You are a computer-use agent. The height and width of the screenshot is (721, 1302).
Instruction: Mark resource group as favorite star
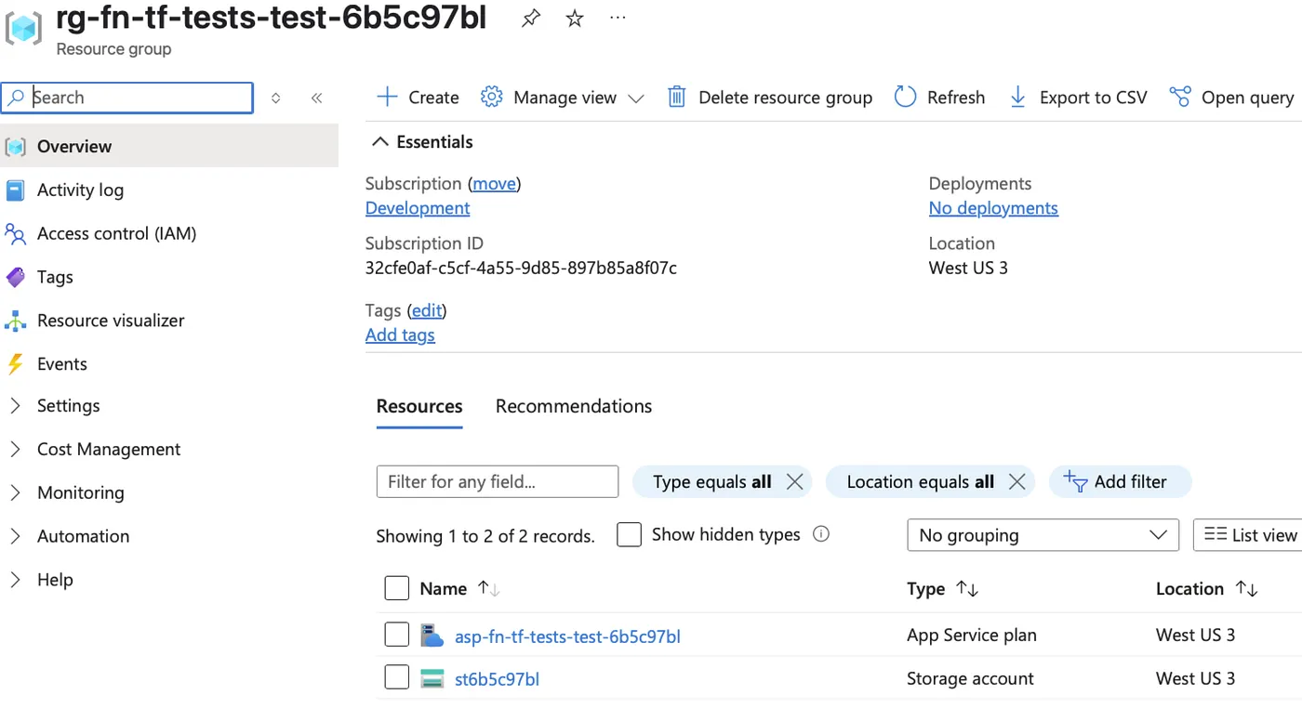point(575,18)
